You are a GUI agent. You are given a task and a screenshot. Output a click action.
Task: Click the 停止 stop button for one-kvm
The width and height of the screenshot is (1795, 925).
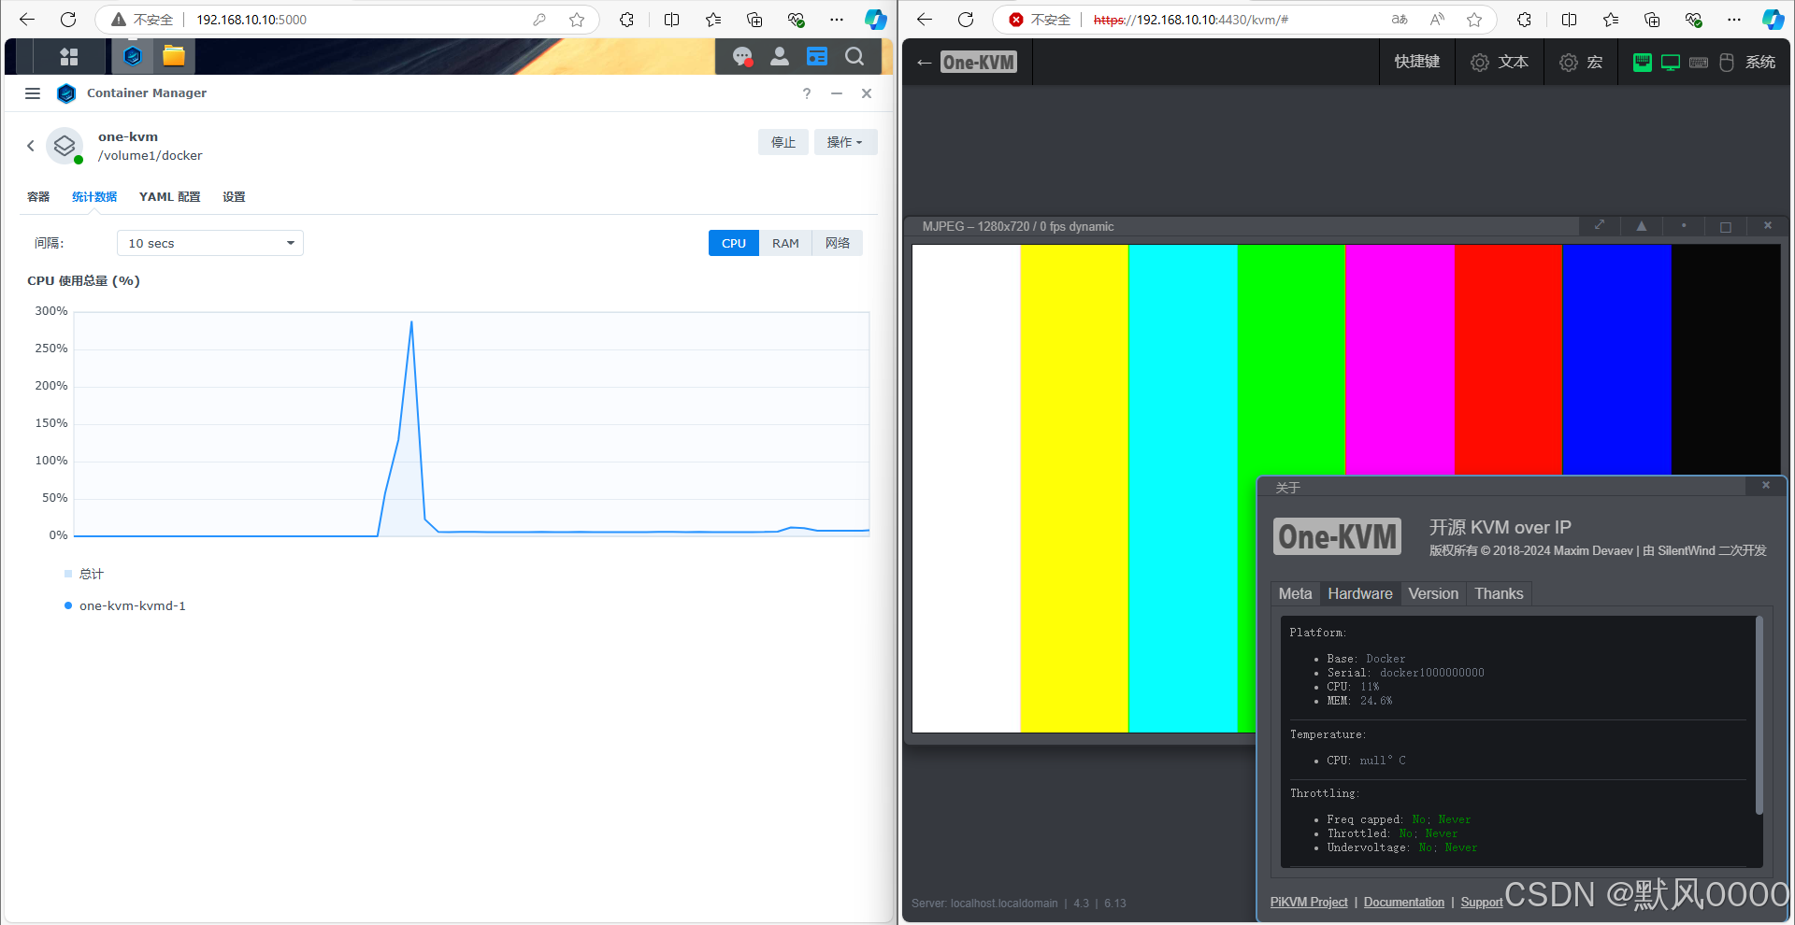pos(783,142)
